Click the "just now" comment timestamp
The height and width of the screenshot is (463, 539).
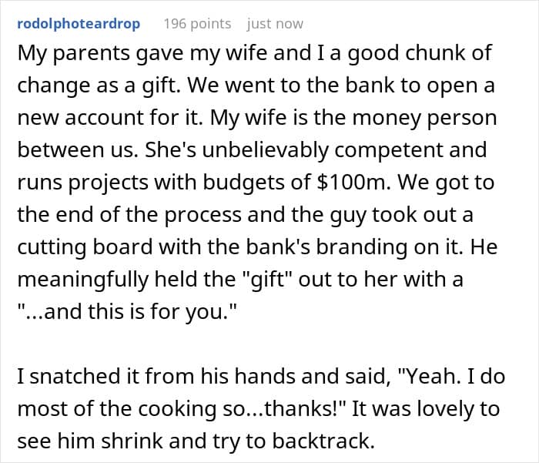275,24
